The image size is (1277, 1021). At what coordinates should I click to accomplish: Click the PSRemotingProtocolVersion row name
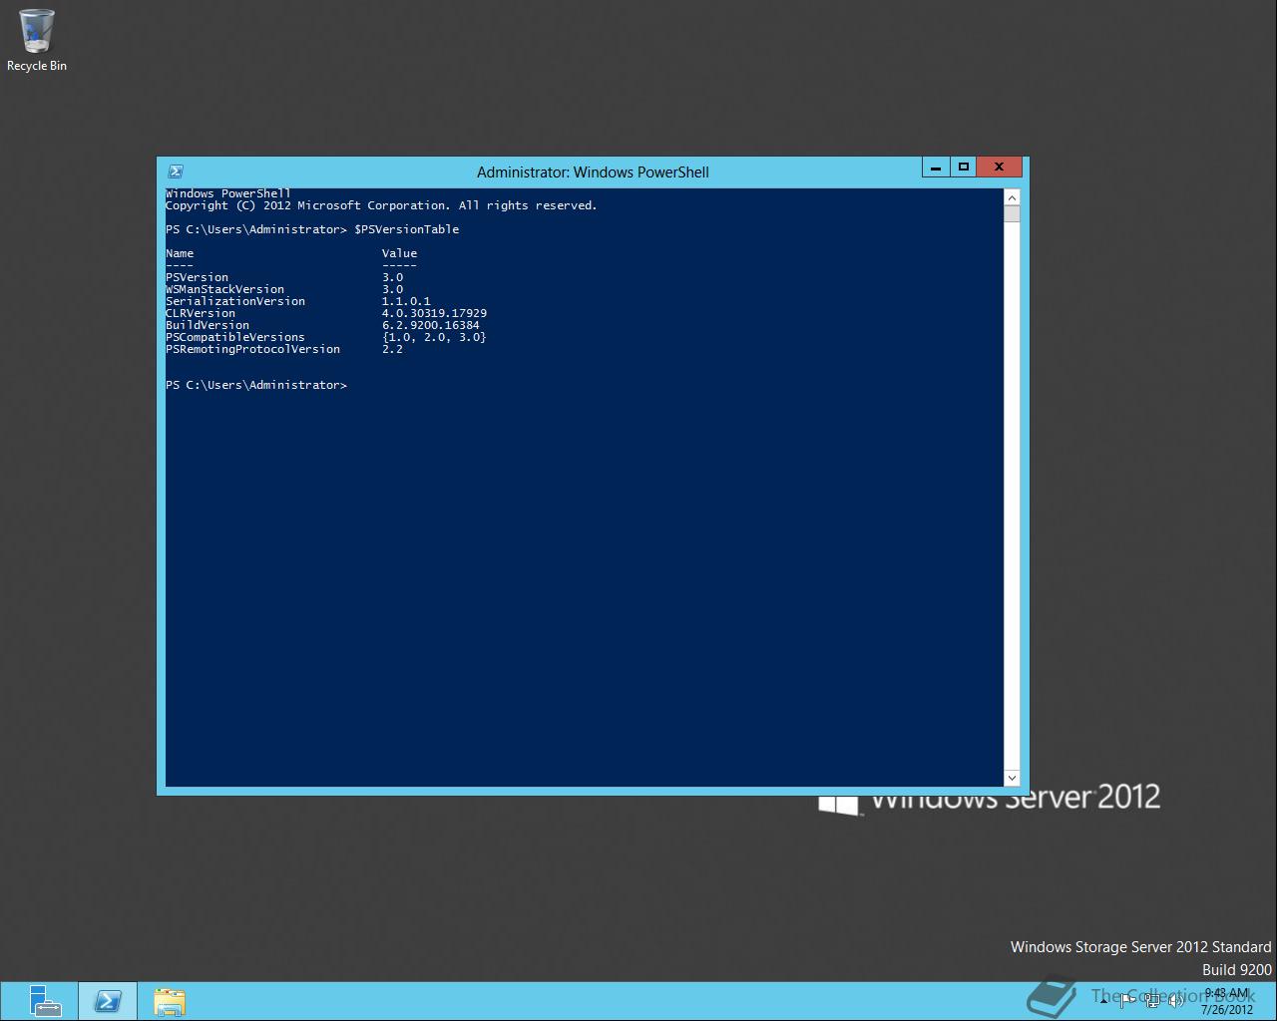[252, 349]
